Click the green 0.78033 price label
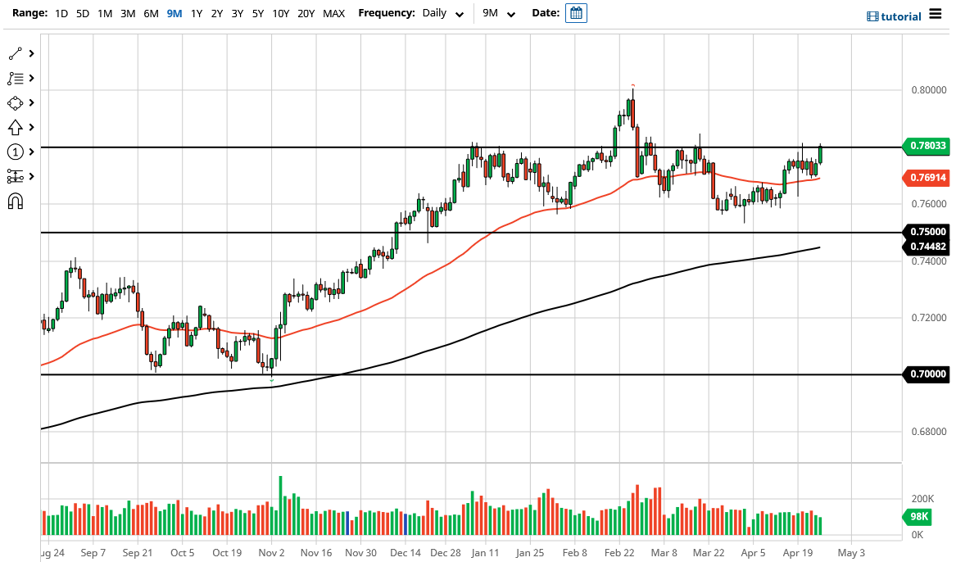Image resolution: width=956 pixels, height=562 pixels. [927, 147]
